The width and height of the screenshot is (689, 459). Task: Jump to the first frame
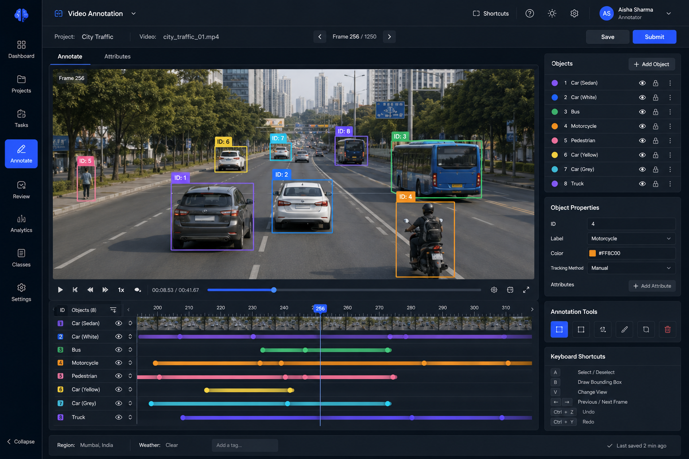75,290
